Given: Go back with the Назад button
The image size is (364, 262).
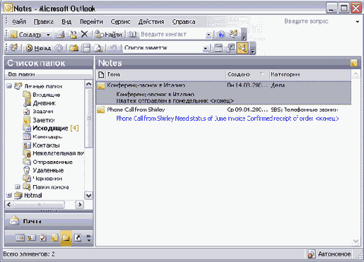Looking at the screenshot, I should (38, 48).
